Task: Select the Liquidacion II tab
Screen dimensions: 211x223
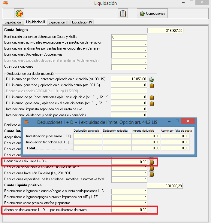Action: (35, 22)
